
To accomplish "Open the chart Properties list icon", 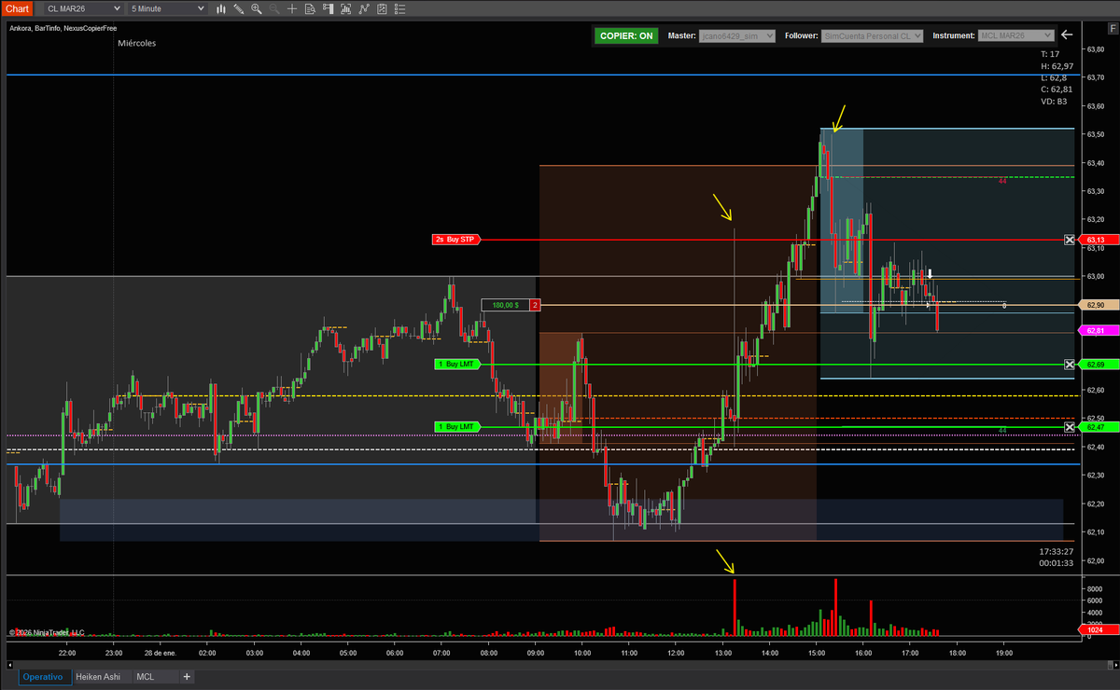I will coord(399,8).
